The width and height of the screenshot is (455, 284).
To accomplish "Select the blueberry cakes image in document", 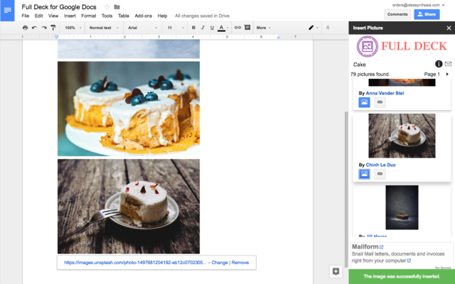I will click(x=129, y=109).
